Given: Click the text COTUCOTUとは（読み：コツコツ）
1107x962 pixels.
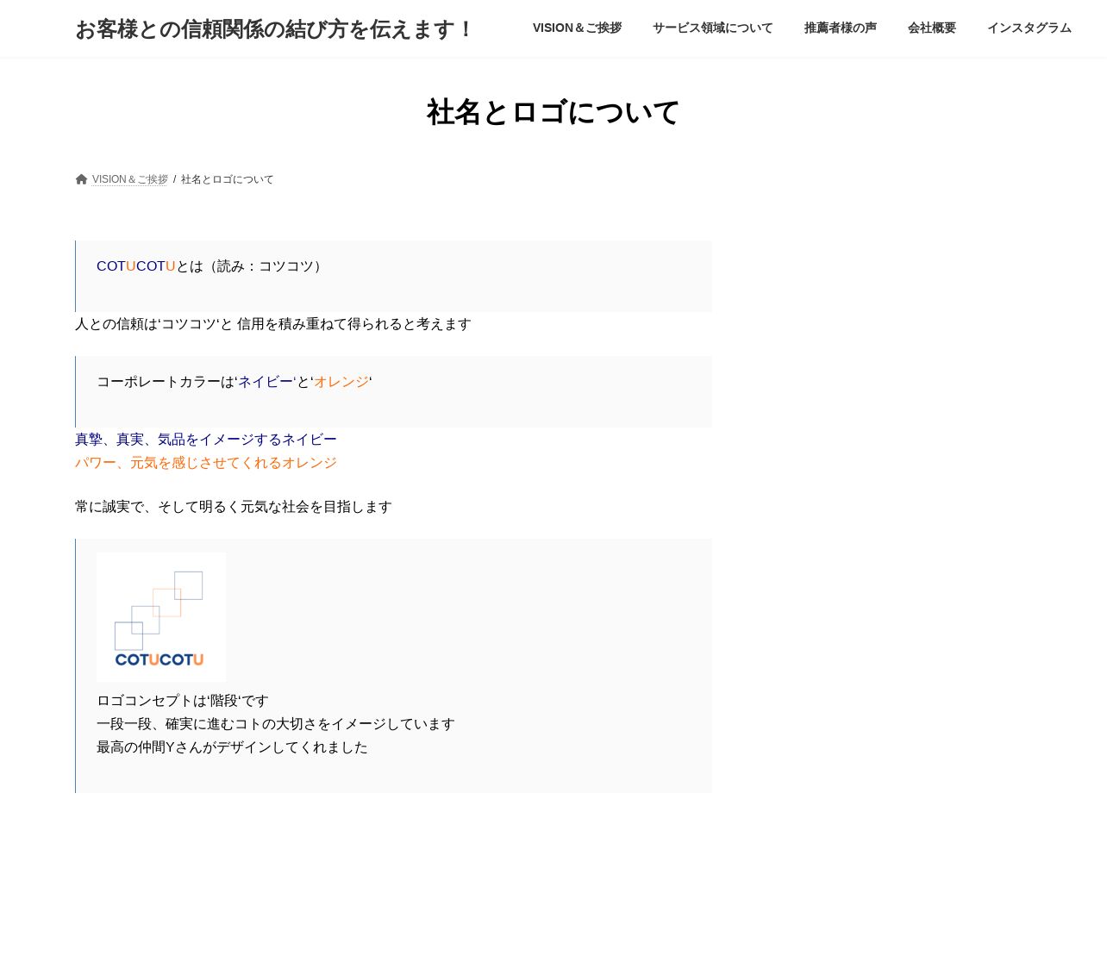Looking at the screenshot, I should [x=211, y=266].
